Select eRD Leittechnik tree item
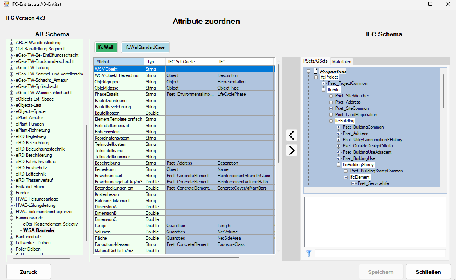Image resolution: width=456 pixels, height=280 pixels. [31, 174]
